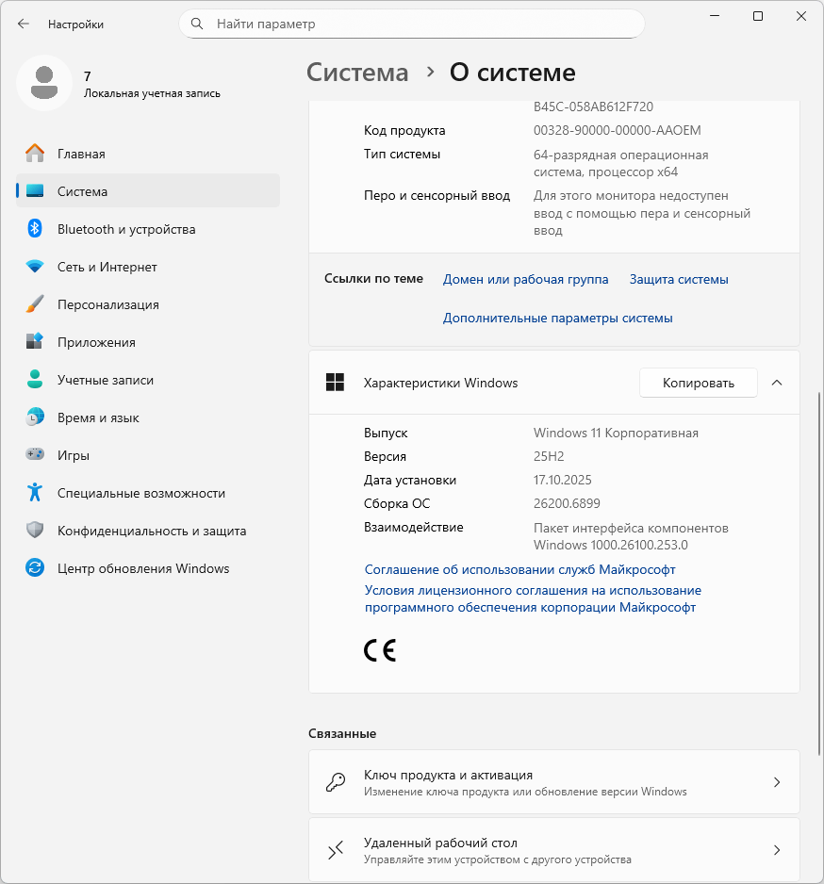Click the Персонализация paintbrush icon
Image resolution: width=824 pixels, height=884 pixels.
click(35, 304)
